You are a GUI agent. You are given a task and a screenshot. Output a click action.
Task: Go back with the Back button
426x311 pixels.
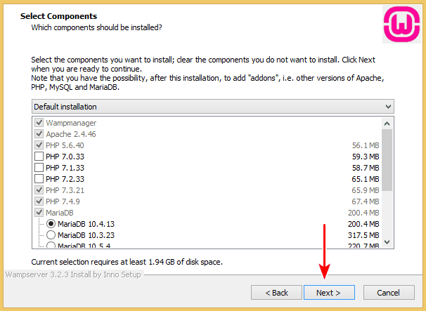coord(276,292)
